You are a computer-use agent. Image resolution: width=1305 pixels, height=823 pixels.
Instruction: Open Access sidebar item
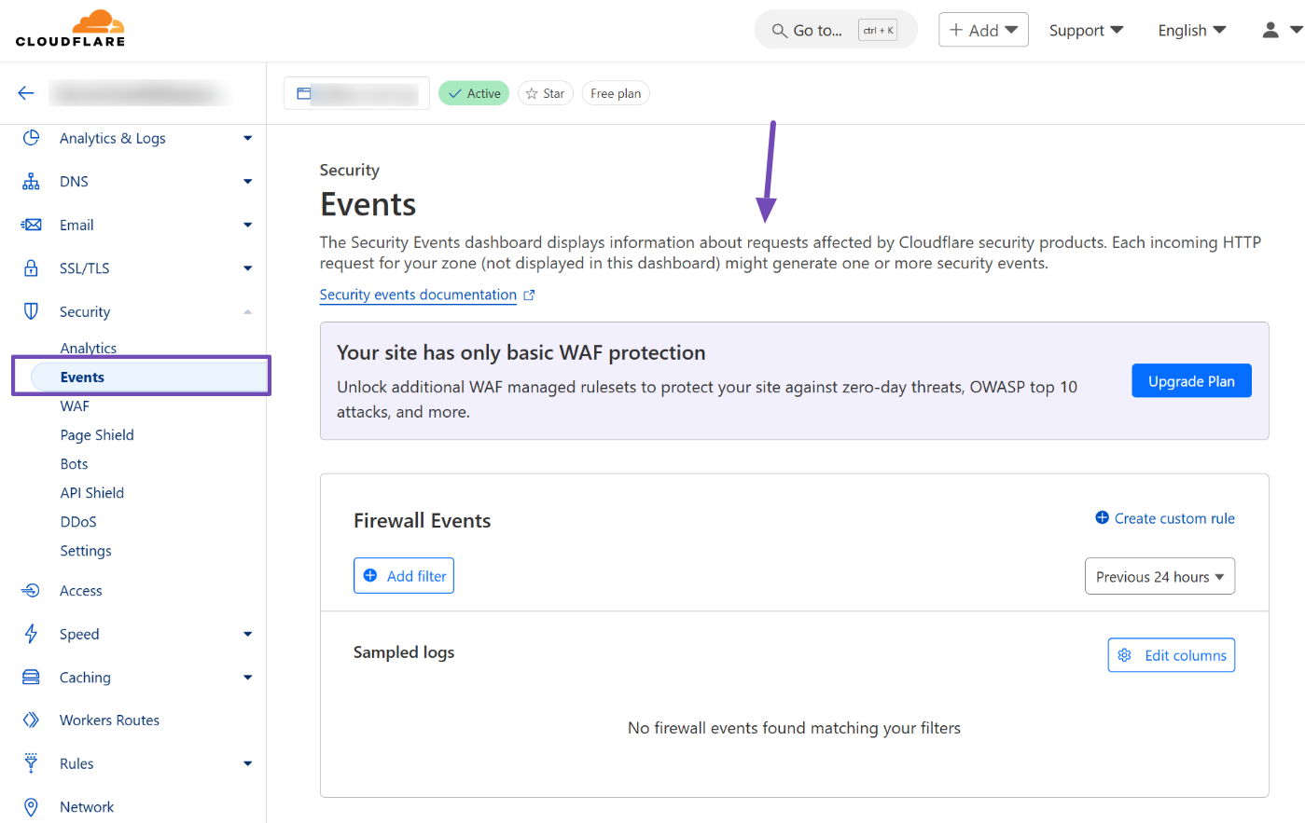81,591
